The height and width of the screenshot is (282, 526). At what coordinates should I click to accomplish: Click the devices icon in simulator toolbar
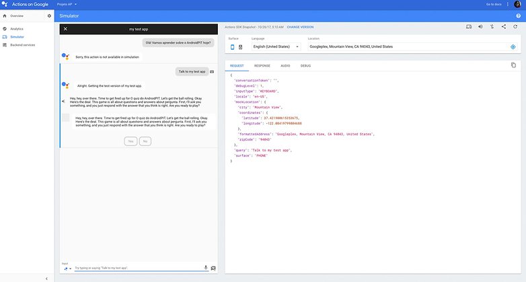469,26
